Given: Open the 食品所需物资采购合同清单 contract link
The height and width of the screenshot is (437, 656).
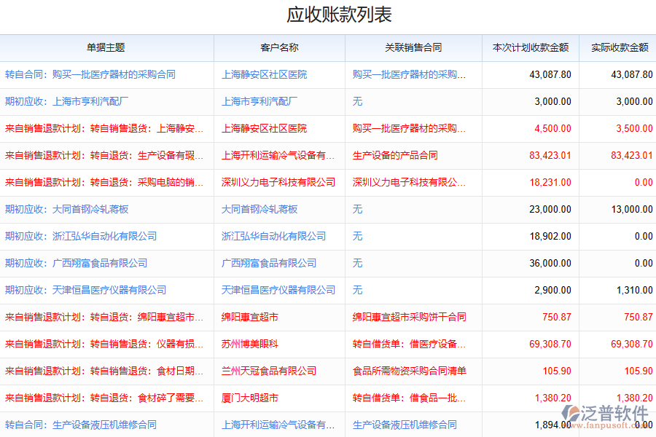Looking at the screenshot, I should (x=409, y=371).
